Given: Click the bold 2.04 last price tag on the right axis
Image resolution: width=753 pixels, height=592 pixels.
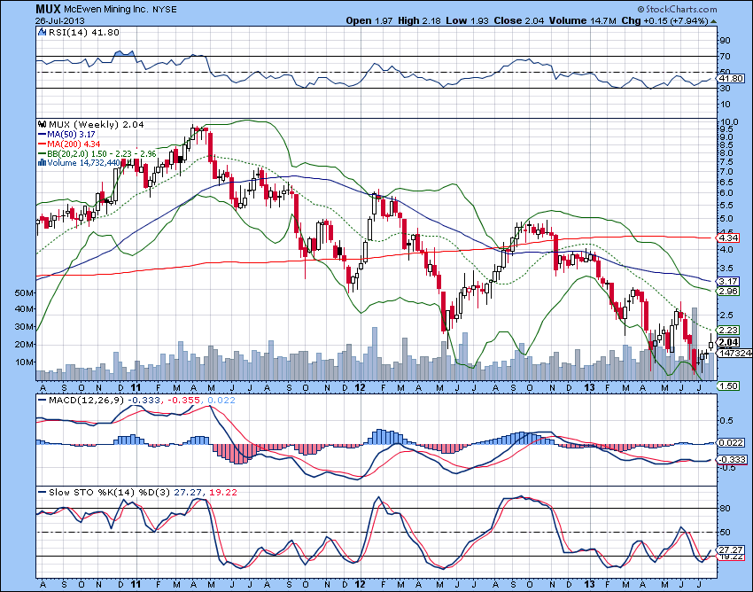Looking at the screenshot, I should [727, 342].
